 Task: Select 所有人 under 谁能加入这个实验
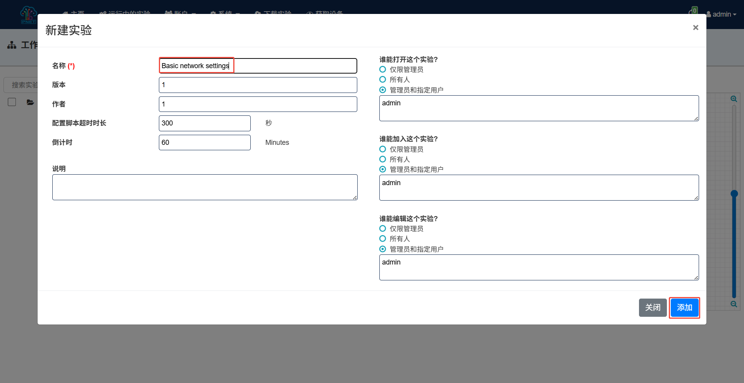click(382, 159)
